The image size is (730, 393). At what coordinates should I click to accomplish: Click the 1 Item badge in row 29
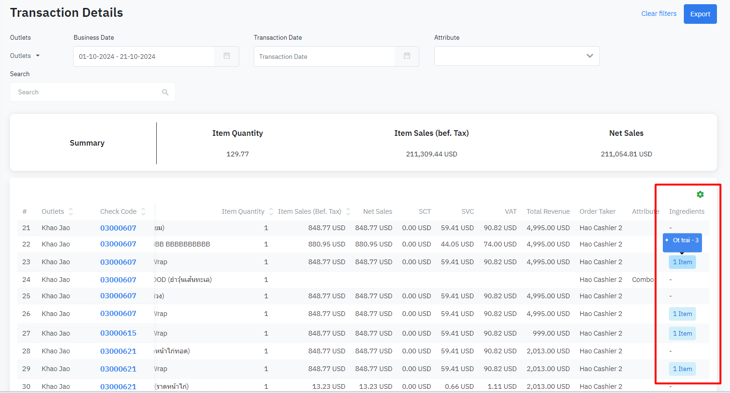682,369
